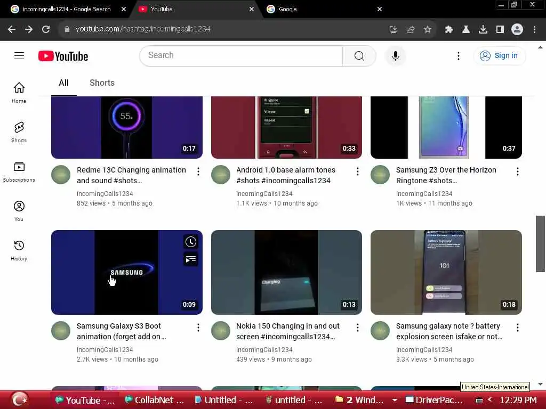546x409 pixels.
Task: Click the taskbar start orb
Action: (19, 400)
